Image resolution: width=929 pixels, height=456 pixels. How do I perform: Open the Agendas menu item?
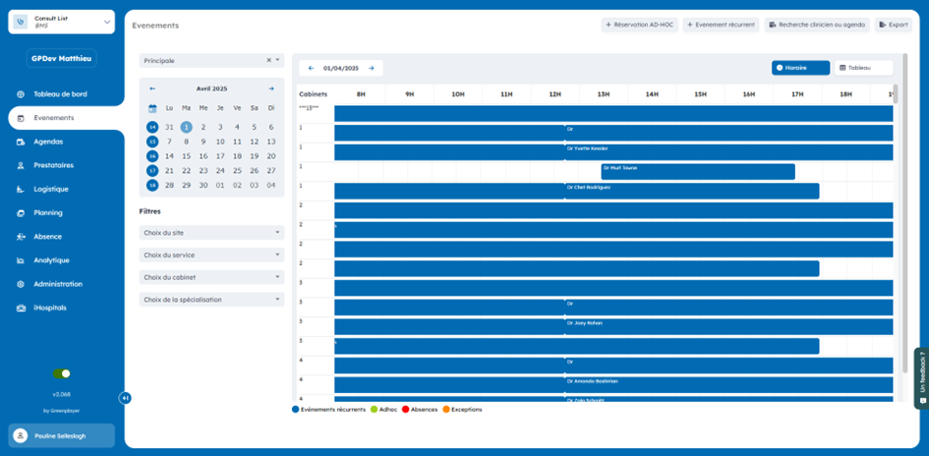click(x=48, y=142)
